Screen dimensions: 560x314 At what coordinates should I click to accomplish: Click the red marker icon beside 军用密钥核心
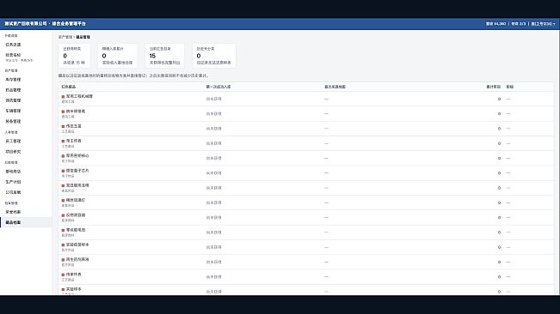(x=63, y=156)
